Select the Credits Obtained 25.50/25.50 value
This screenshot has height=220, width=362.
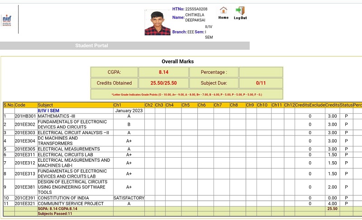click(163, 83)
